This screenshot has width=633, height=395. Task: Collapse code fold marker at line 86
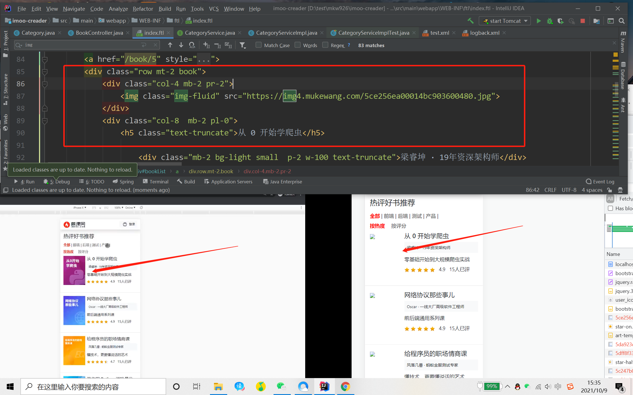click(x=45, y=84)
